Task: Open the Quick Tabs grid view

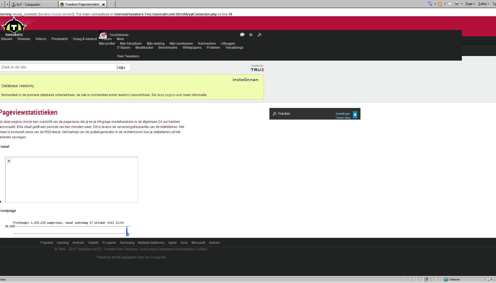Action: [x=2, y=4]
